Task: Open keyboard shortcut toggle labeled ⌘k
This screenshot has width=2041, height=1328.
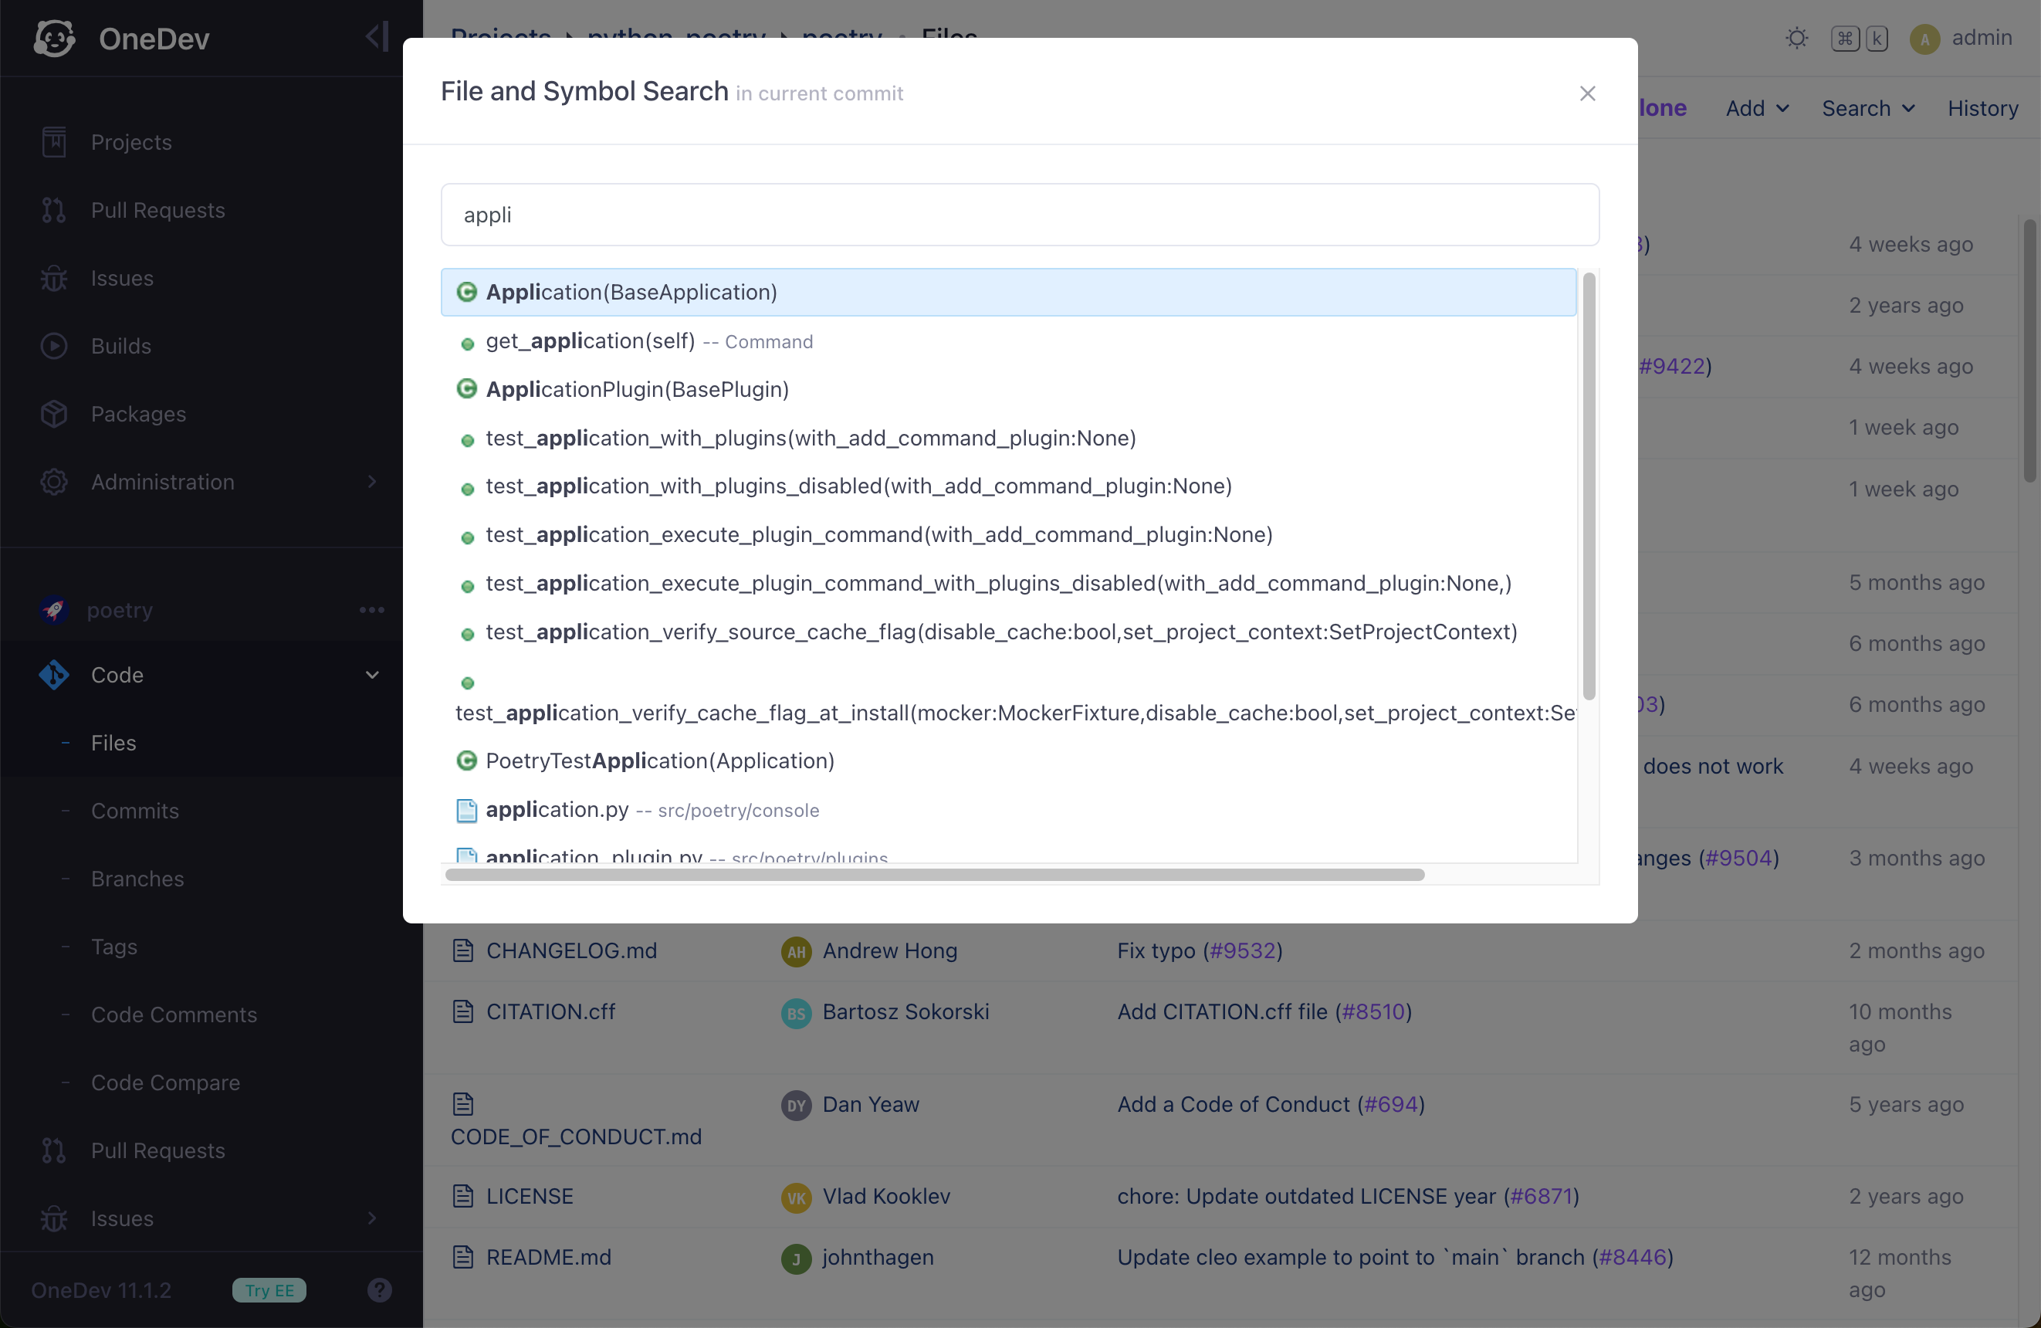Action: (1859, 39)
